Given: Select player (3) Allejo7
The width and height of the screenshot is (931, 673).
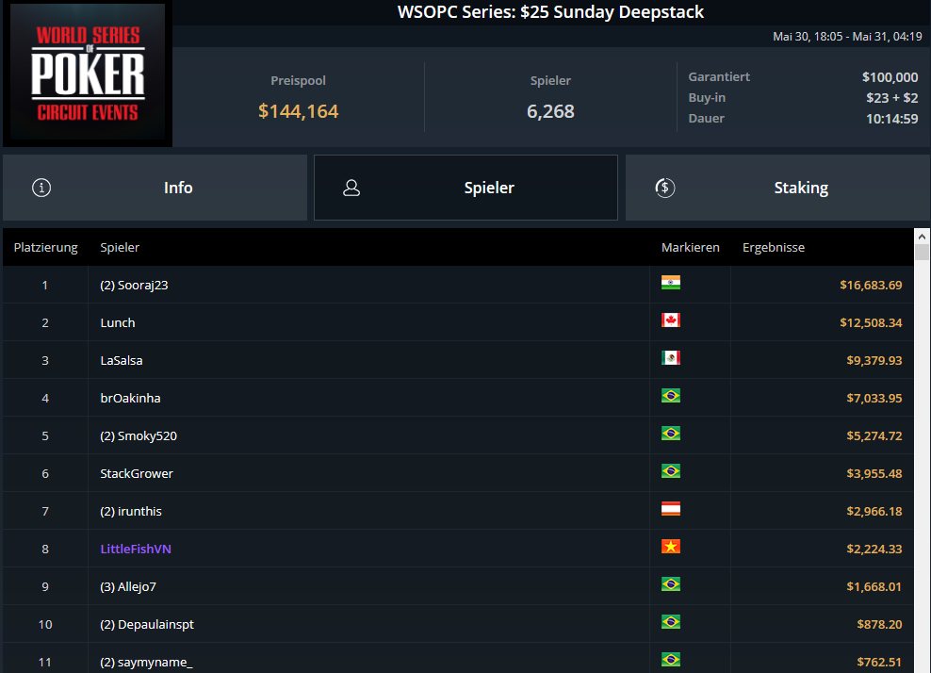Looking at the screenshot, I should pyautogui.click(x=128, y=587).
